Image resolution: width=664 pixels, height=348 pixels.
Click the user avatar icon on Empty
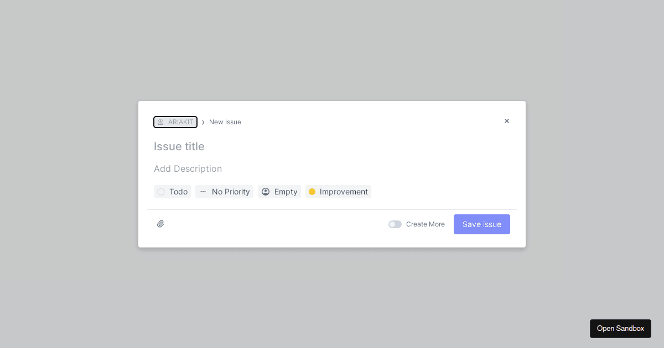(266, 192)
